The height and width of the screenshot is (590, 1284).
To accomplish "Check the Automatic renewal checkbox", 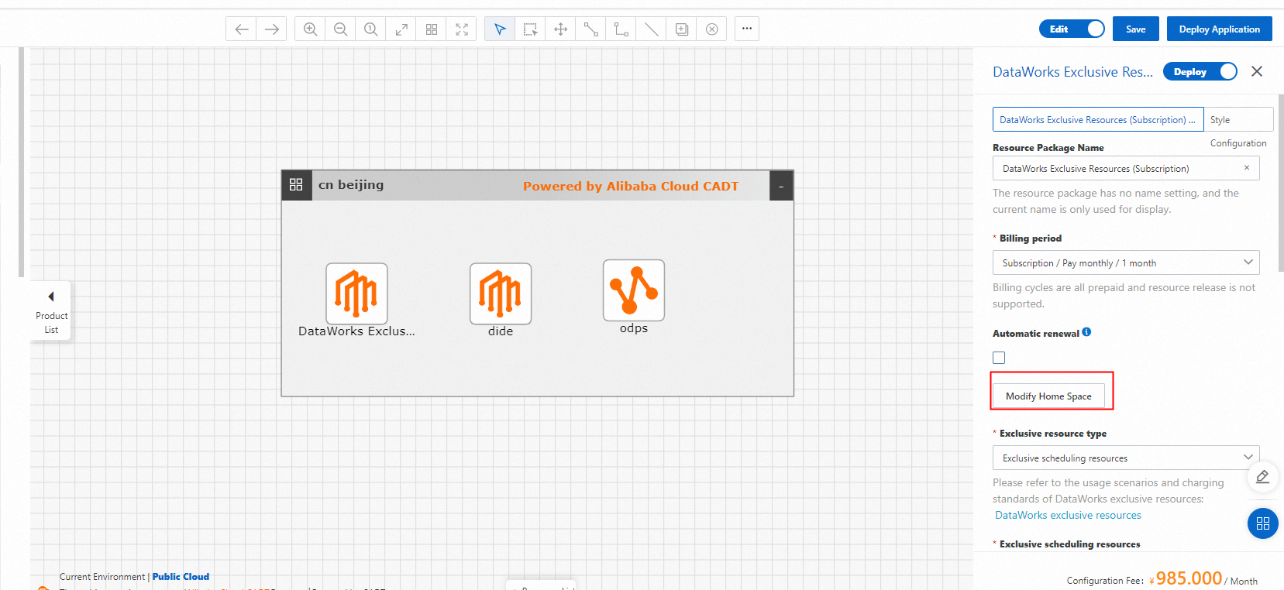I will [999, 358].
